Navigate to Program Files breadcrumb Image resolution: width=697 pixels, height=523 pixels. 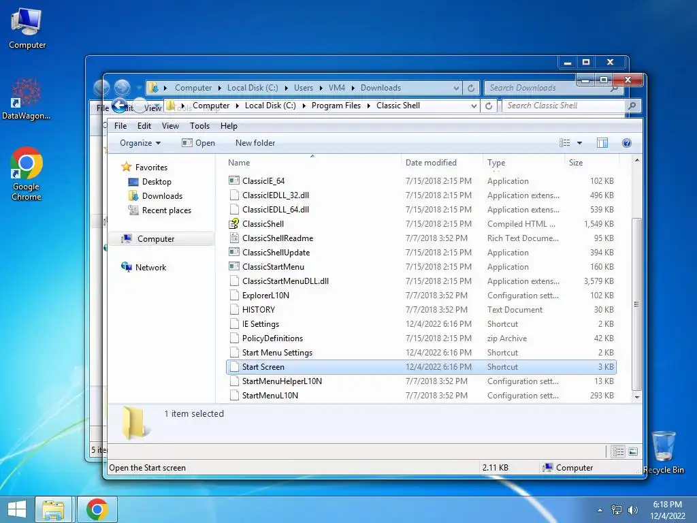(336, 106)
